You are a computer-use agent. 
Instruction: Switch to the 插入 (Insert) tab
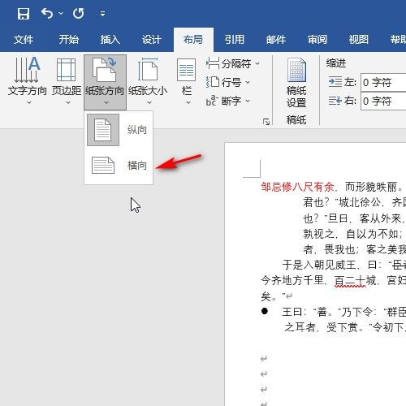tap(110, 40)
